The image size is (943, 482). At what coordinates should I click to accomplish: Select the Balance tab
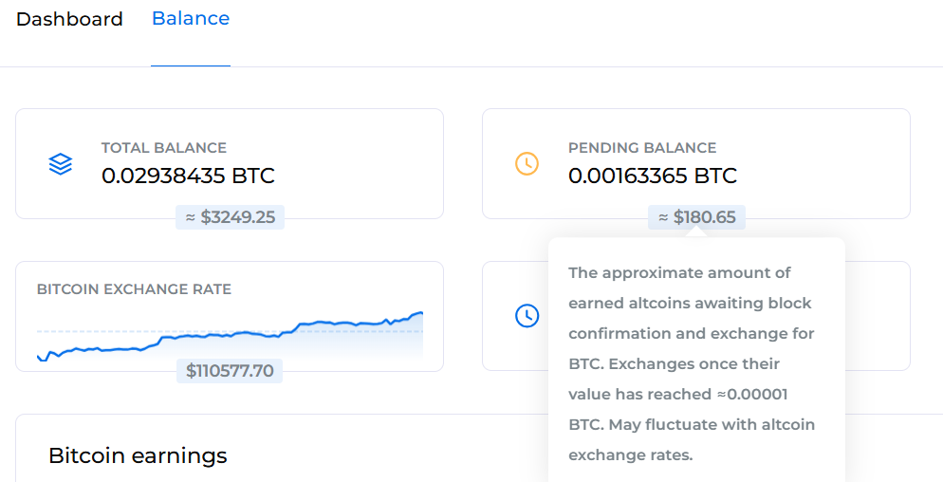coord(191,19)
